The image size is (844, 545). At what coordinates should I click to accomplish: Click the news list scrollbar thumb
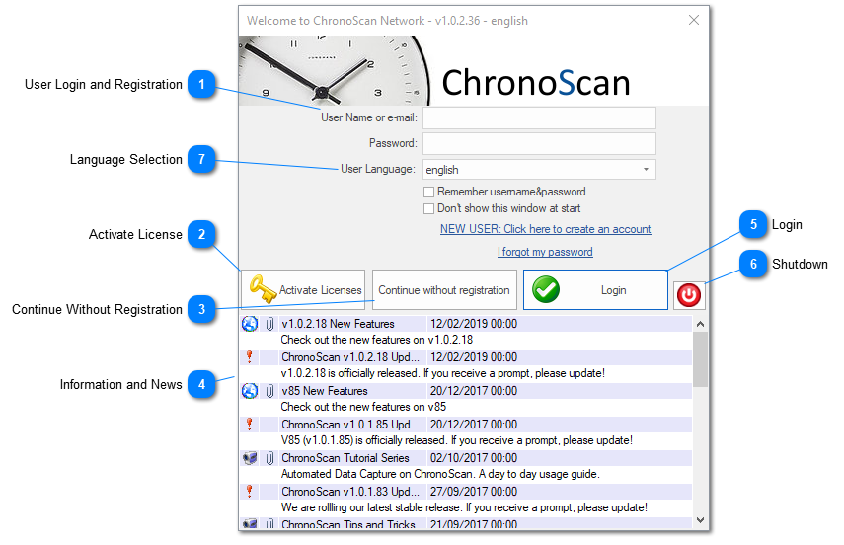pos(700,359)
